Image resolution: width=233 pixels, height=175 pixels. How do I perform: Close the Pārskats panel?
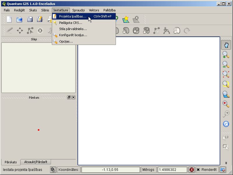click(x=73, y=97)
